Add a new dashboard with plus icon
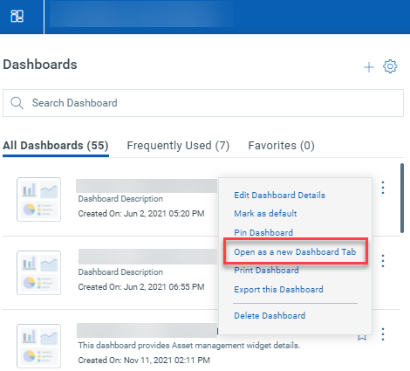The image size is (410, 371). [369, 67]
